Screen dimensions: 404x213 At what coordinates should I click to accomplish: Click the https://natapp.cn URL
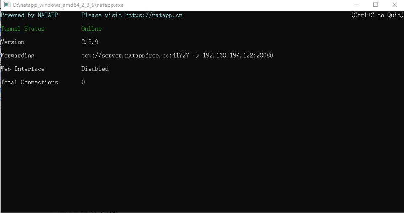(x=154, y=15)
